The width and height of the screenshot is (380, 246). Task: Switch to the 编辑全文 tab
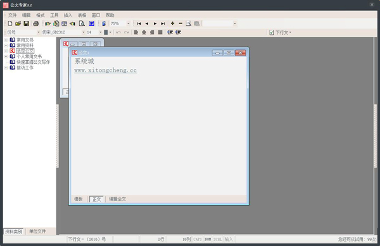click(x=117, y=199)
